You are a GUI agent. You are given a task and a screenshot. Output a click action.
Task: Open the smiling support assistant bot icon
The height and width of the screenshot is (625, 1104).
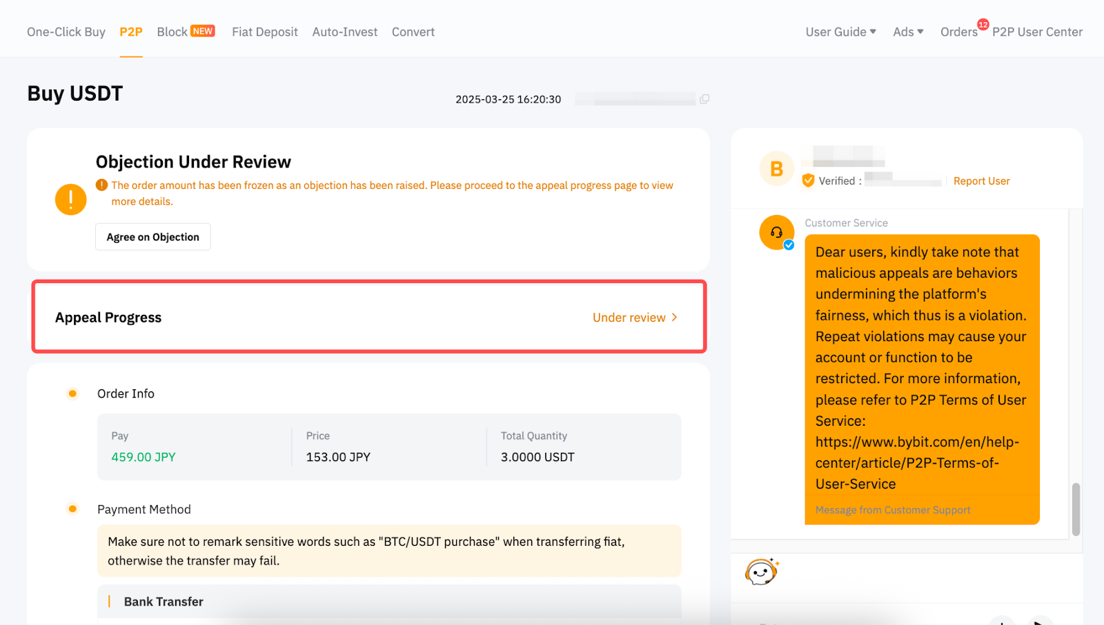click(x=761, y=572)
